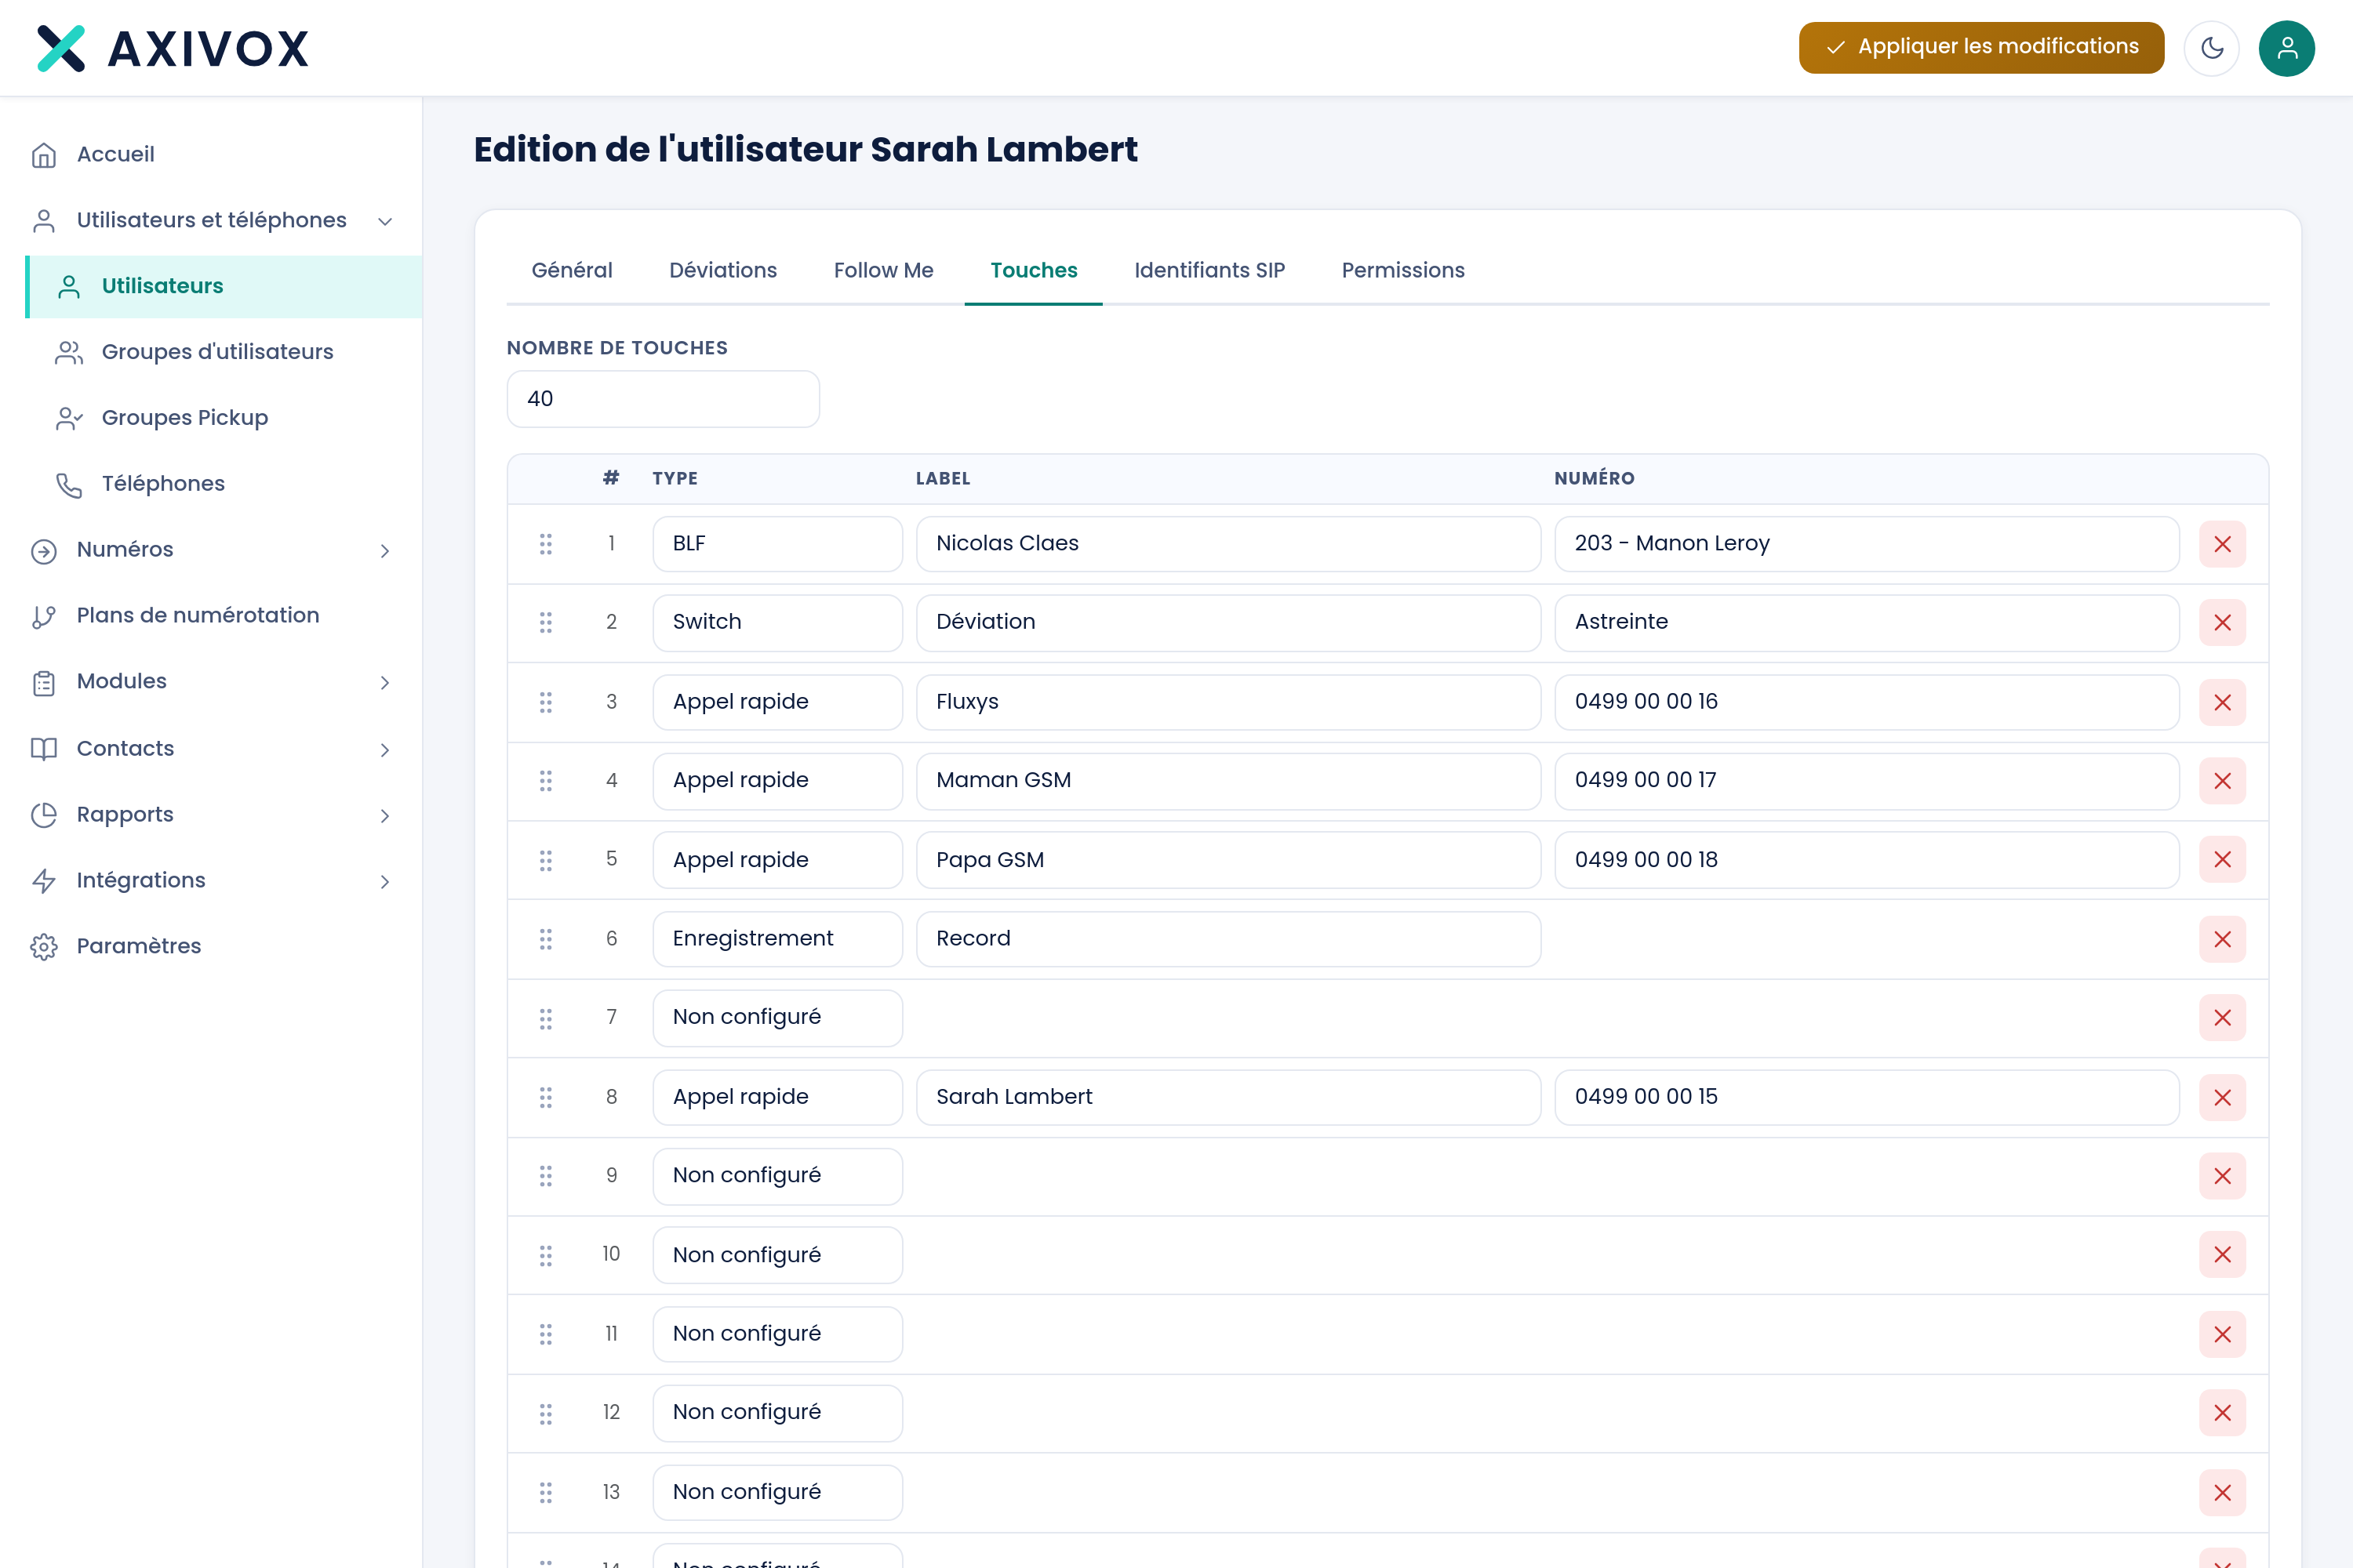Delete unconfigured key row 11
2353x1568 pixels.
[2222, 1334]
